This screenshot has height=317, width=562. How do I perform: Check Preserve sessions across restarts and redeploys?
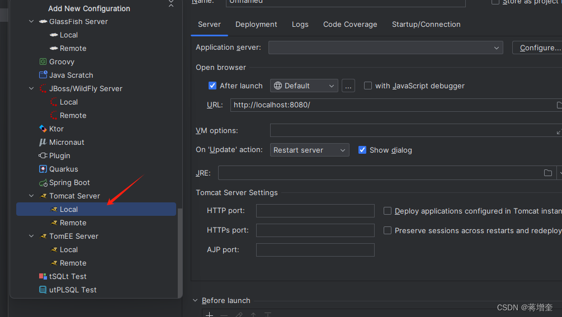point(388,230)
